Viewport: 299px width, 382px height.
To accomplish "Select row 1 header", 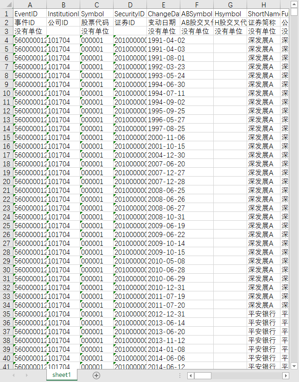I will 6,13.
